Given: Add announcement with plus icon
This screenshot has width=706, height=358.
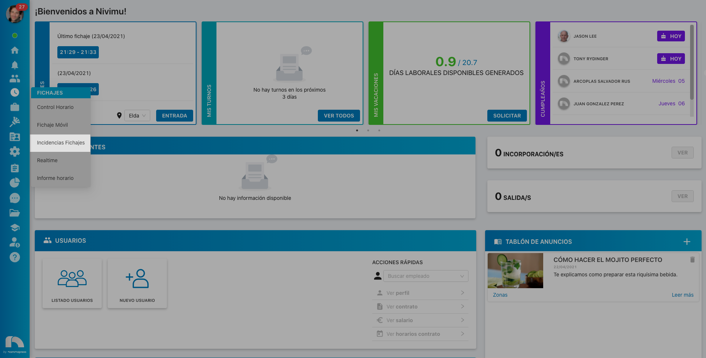Looking at the screenshot, I should 687,242.
